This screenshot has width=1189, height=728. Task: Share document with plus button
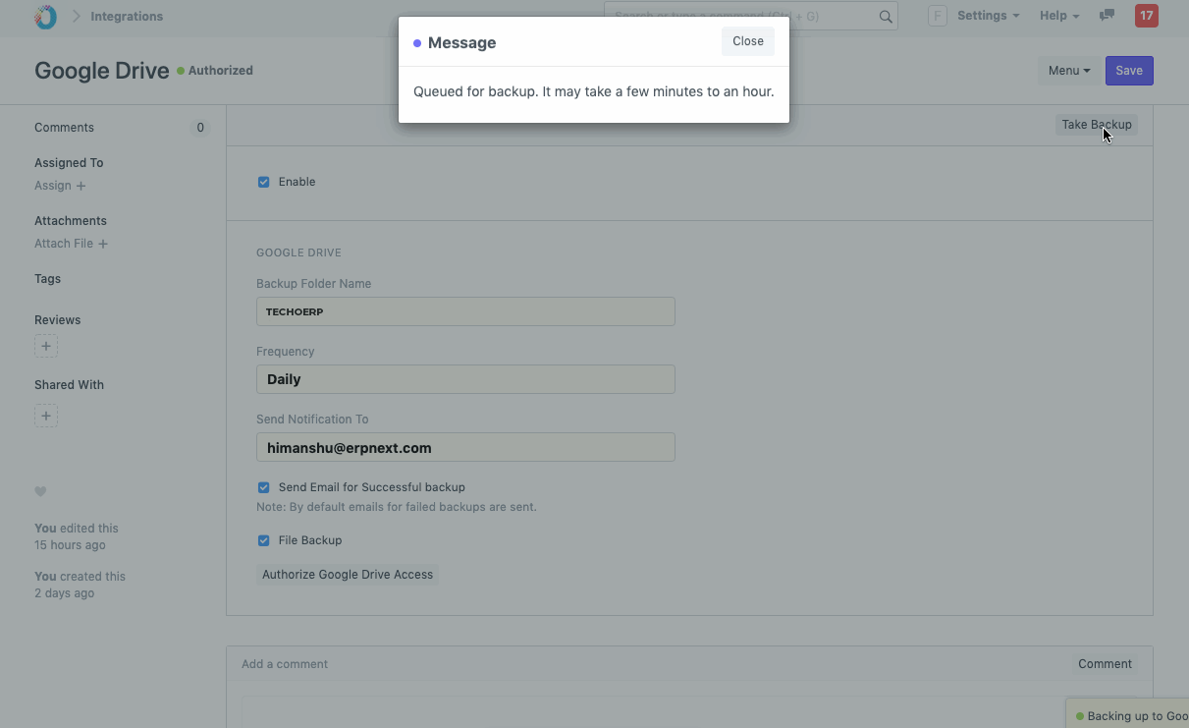tap(46, 416)
